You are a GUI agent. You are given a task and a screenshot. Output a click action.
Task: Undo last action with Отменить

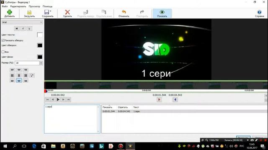(124, 13)
